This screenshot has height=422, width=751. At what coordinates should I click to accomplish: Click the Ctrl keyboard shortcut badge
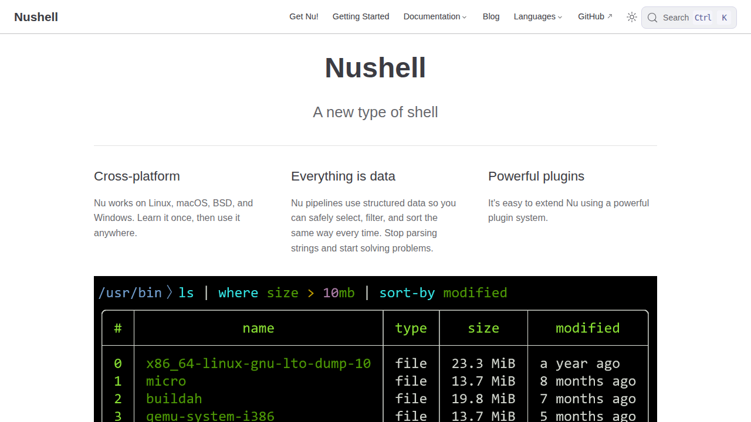click(703, 18)
